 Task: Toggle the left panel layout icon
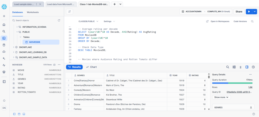point(14,114)
